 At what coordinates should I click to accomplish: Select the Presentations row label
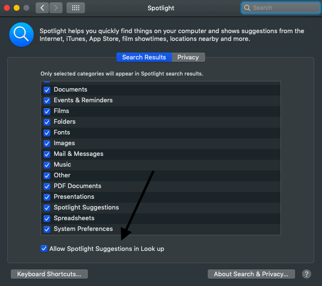click(74, 196)
